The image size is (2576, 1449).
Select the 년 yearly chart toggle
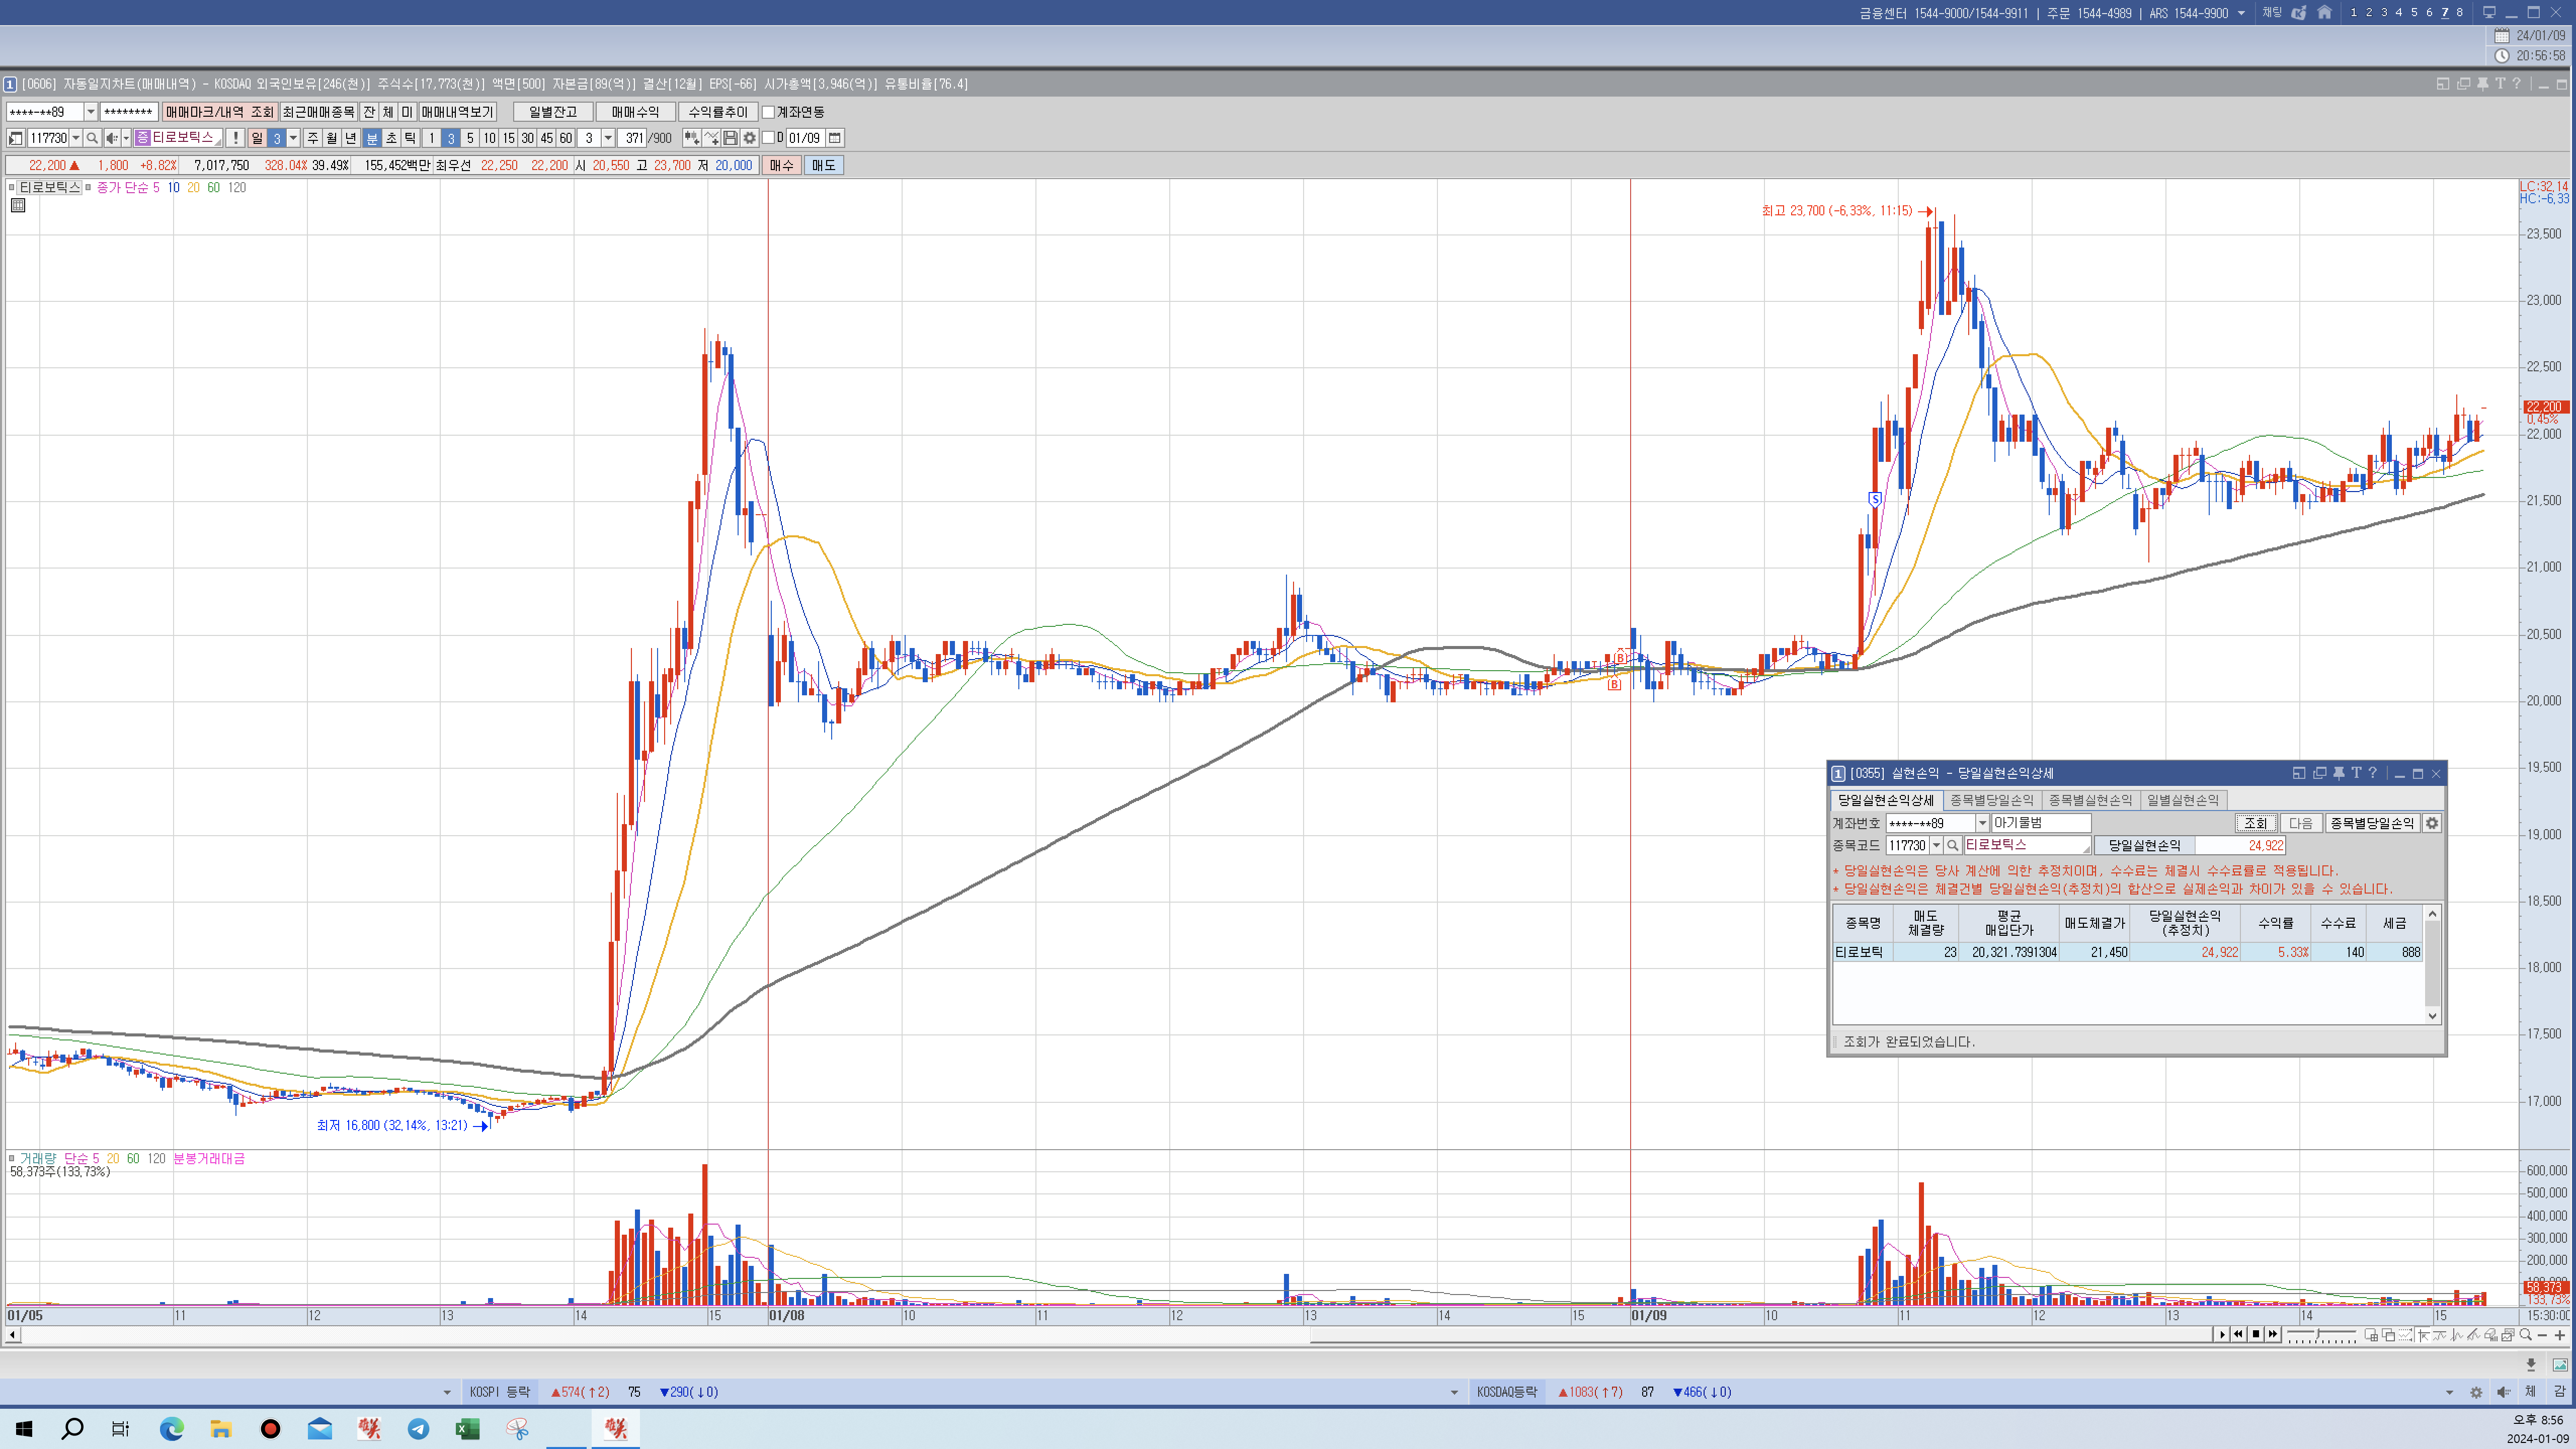pyautogui.click(x=350, y=138)
